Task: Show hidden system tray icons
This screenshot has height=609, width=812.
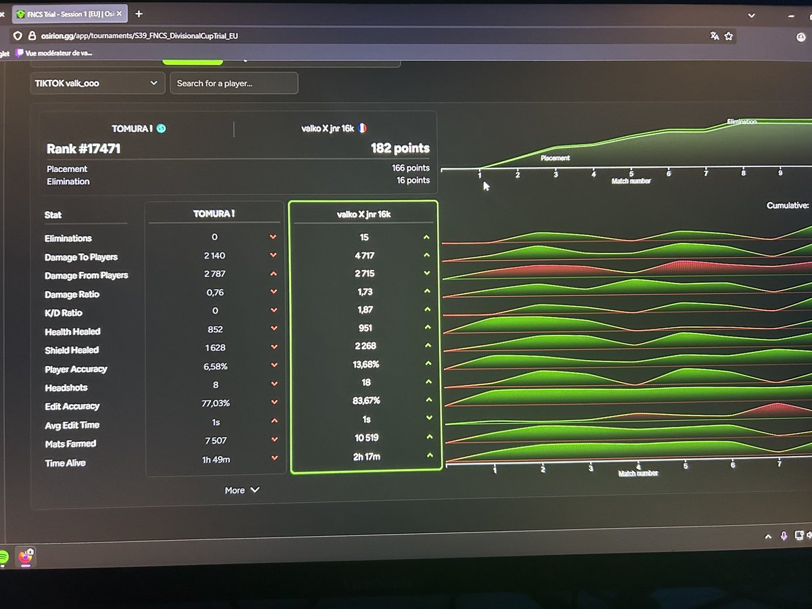Action: tap(768, 537)
